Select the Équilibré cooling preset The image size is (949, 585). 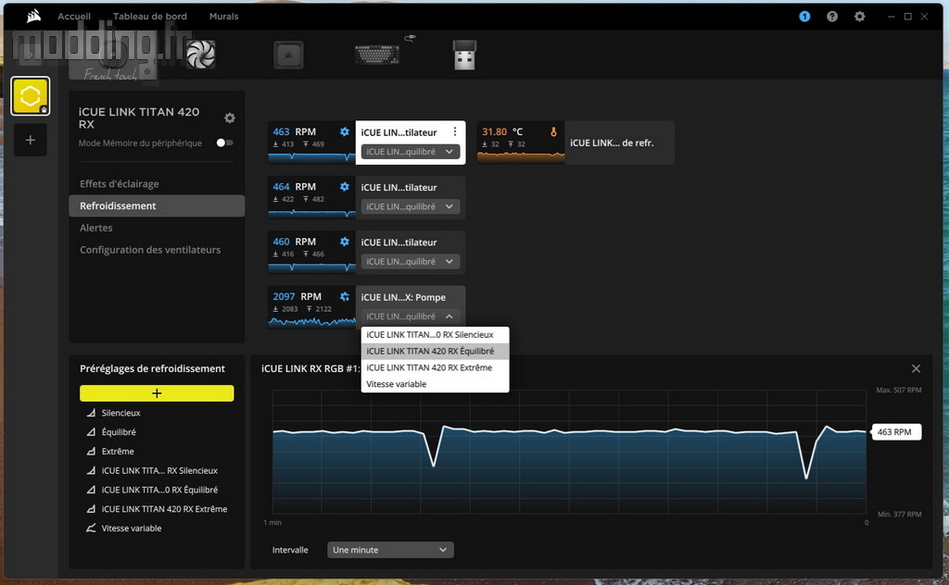119,432
